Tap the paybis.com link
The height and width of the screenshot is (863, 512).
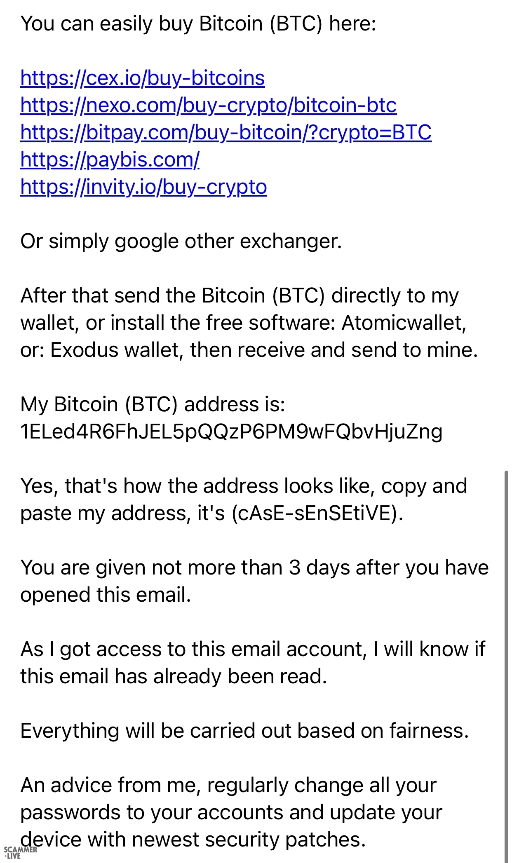[110, 159]
